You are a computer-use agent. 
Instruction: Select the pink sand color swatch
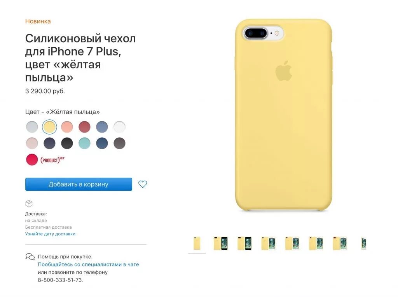(x=32, y=143)
